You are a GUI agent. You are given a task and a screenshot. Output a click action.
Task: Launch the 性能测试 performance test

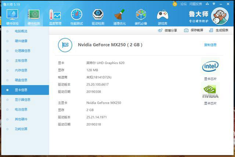[77, 17]
